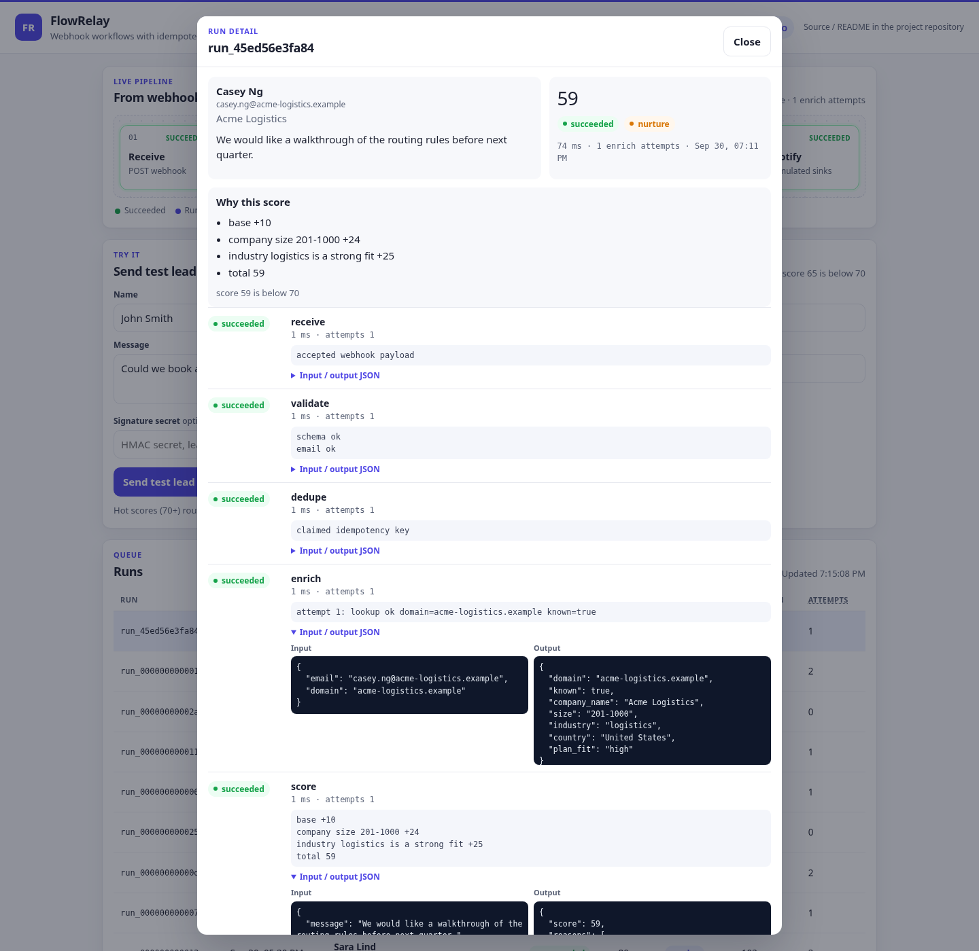Click the succeeded badge on the dedupe step
The height and width of the screenshot is (951, 979).
tap(239, 499)
